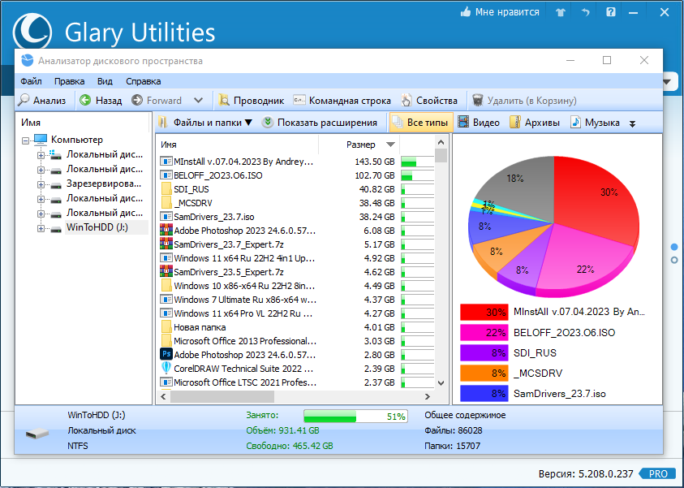This screenshot has height=488, width=684.
Task: Open the Правка menu
Action: (69, 81)
